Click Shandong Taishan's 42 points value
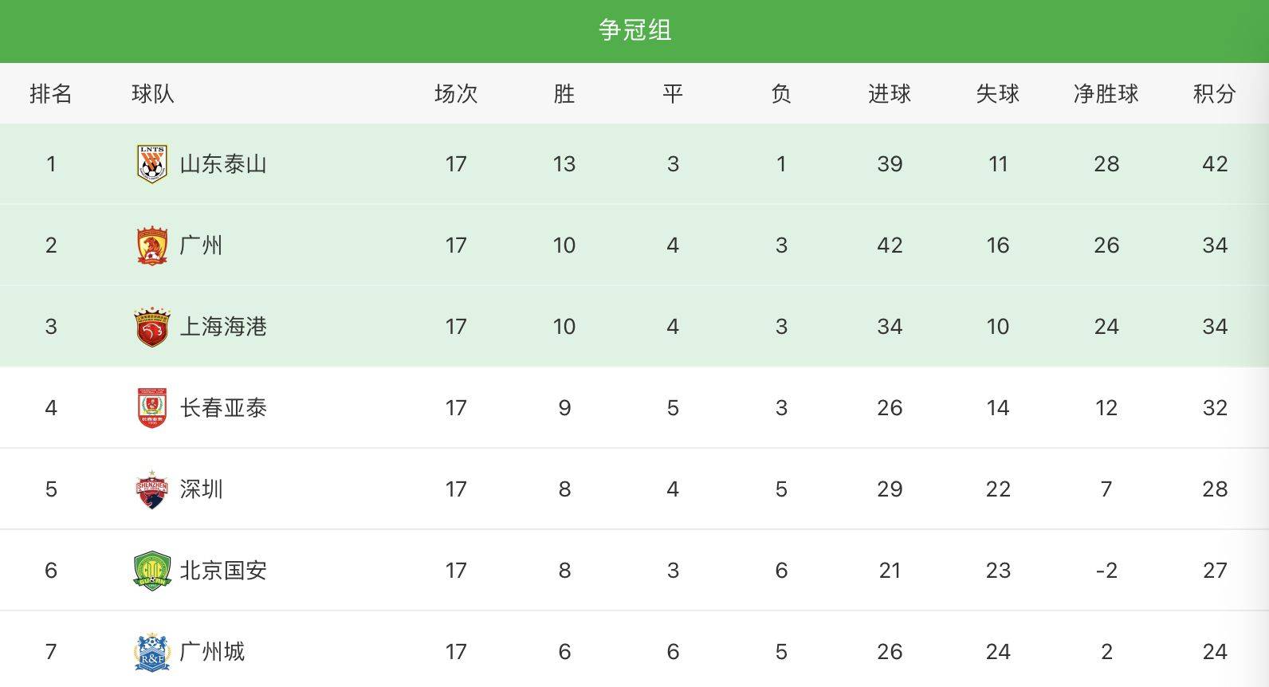The height and width of the screenshot is (687, 1269). tap(1215, 164)
